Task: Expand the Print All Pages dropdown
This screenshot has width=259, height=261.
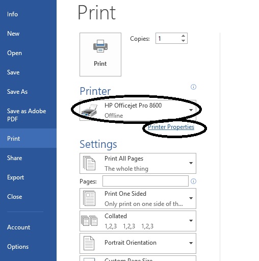Action: click(x=138, y=163)
